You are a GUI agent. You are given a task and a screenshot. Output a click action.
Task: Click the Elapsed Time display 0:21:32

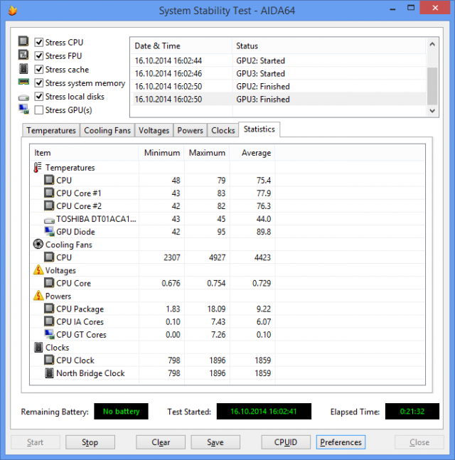[x=412, y=412]
